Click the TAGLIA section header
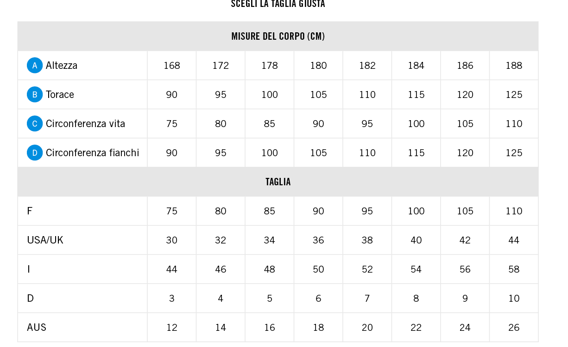Screen dimensions: 568x347 (x=278, y=182)
